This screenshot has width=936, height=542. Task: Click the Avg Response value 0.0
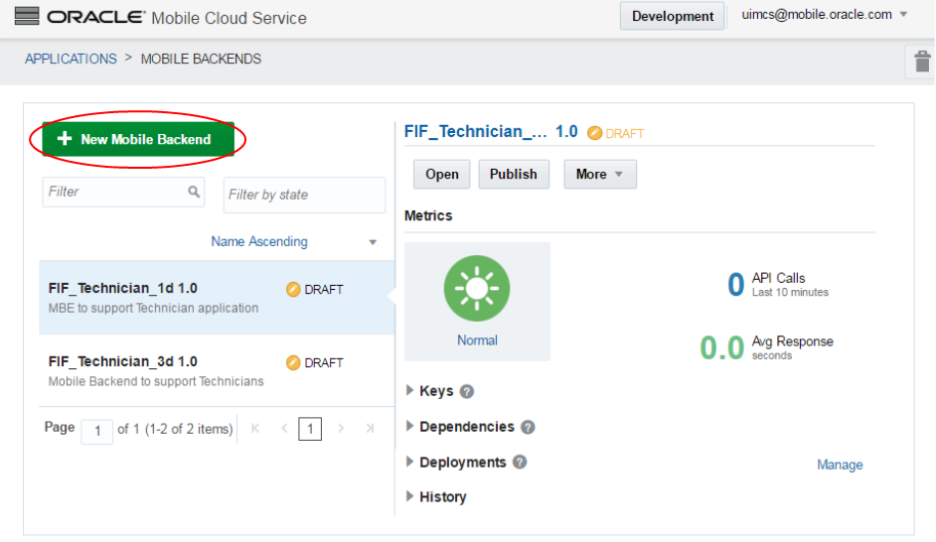[721, 347]
